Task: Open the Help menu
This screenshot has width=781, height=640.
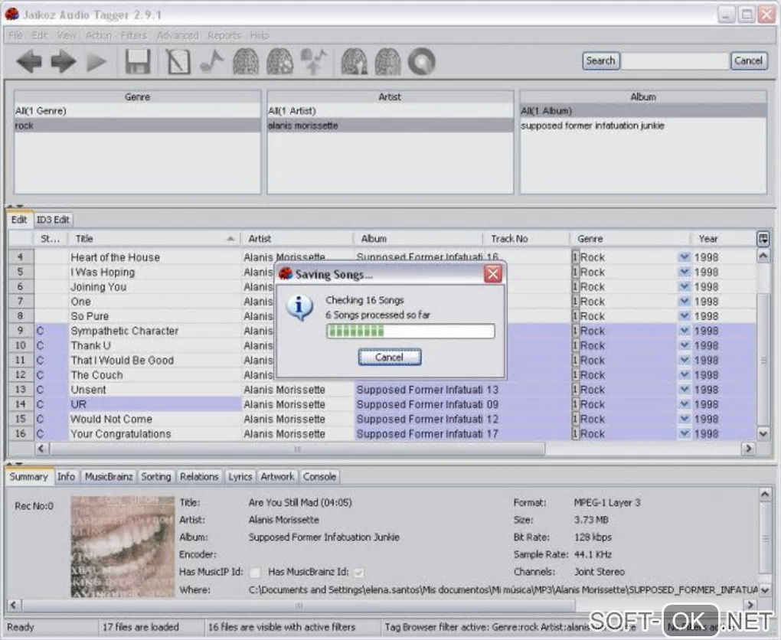Action: (259, 35)
